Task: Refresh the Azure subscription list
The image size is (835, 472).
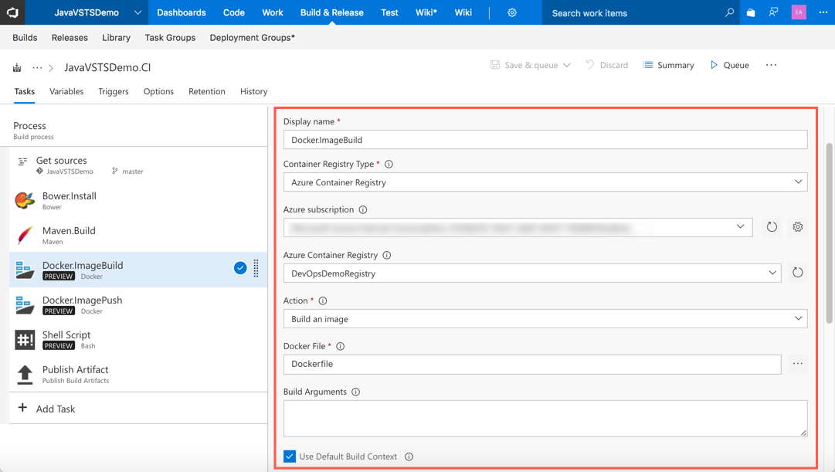Action: coord(772,227)
